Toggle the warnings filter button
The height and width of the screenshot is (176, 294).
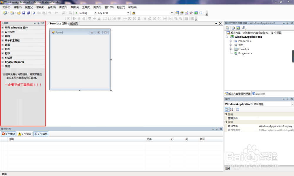pos(25,134)
